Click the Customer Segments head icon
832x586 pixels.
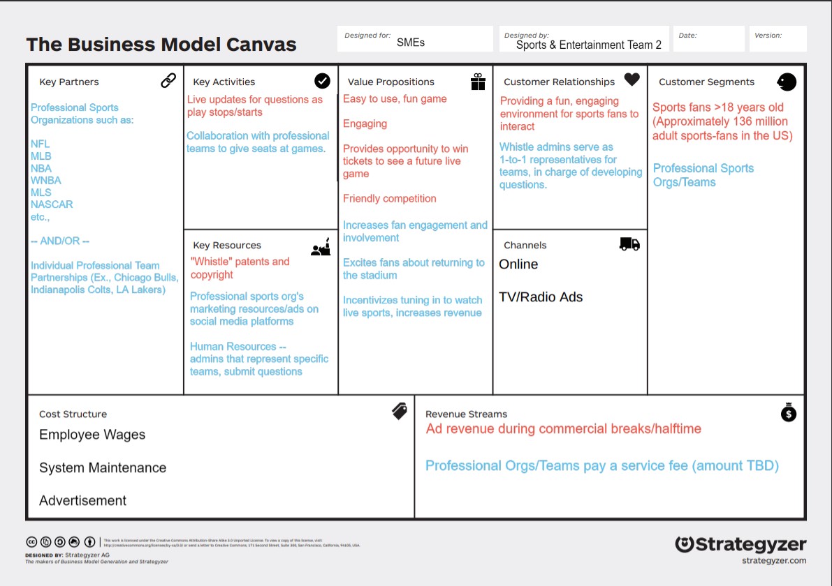(x=787, y=82)
